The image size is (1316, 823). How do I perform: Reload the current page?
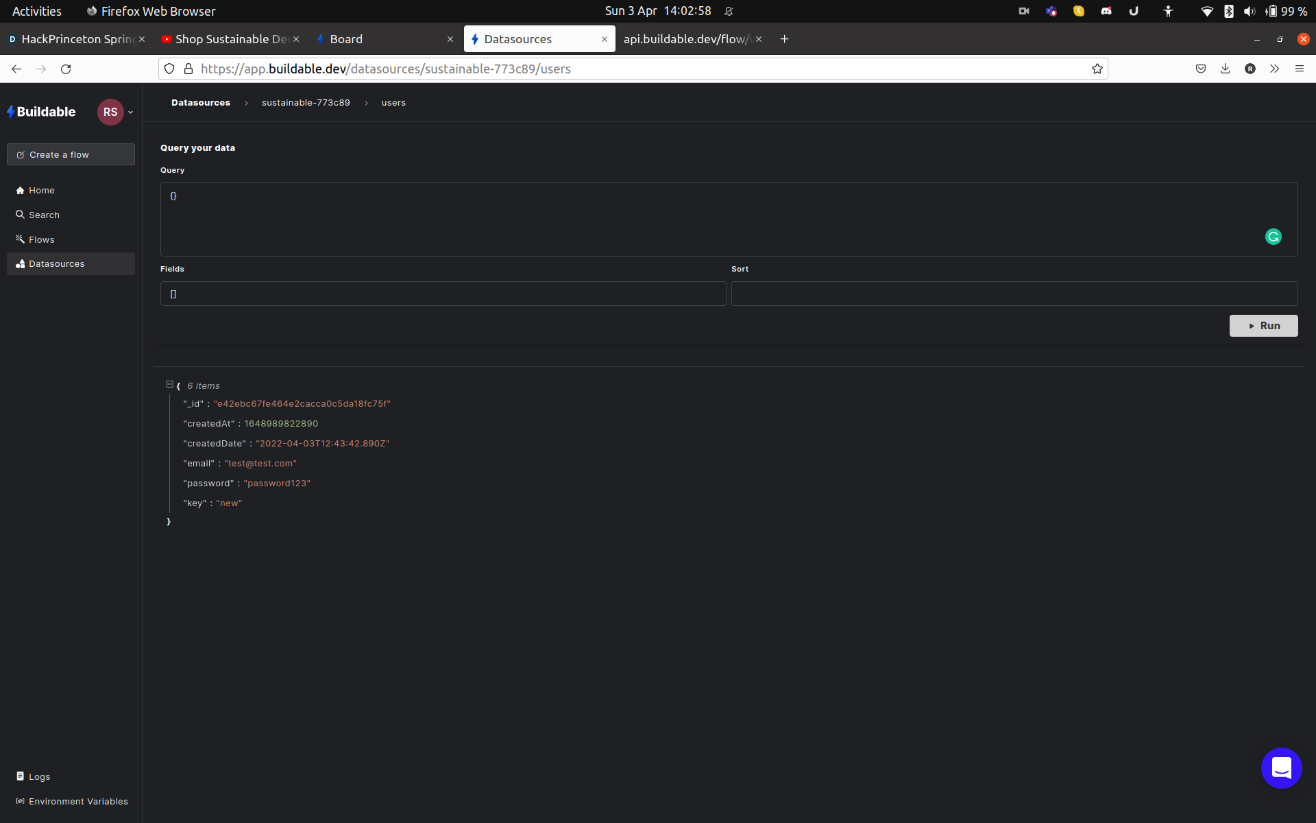pyautogui.click(x=66, y=69)
